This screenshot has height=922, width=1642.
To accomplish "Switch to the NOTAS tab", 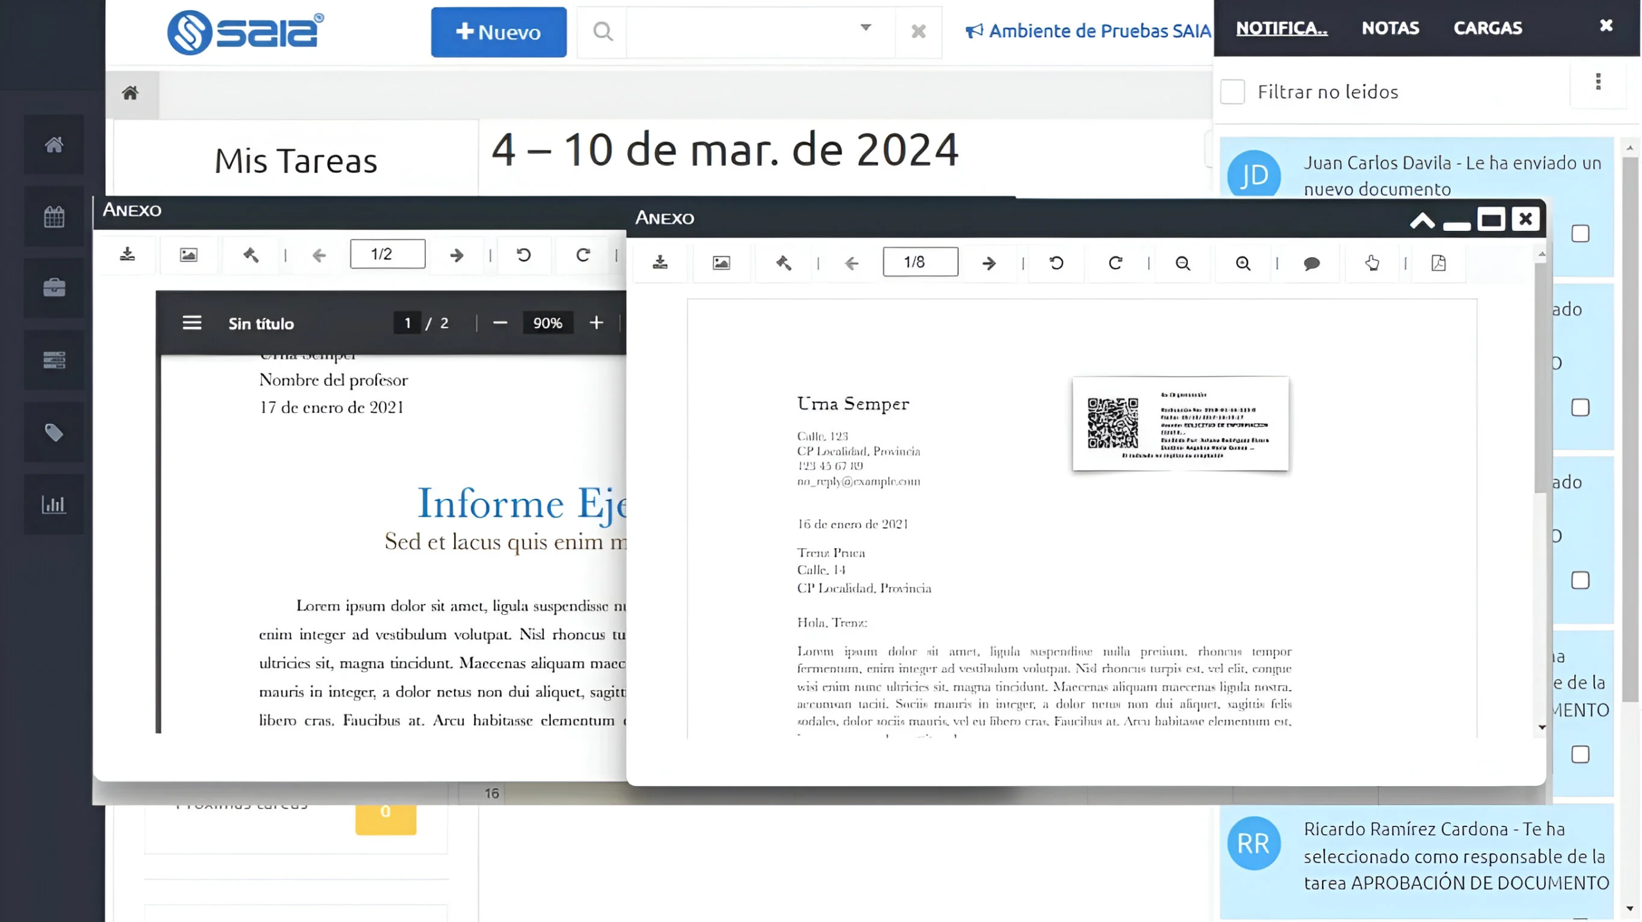I will click(x=1390, y=28).
